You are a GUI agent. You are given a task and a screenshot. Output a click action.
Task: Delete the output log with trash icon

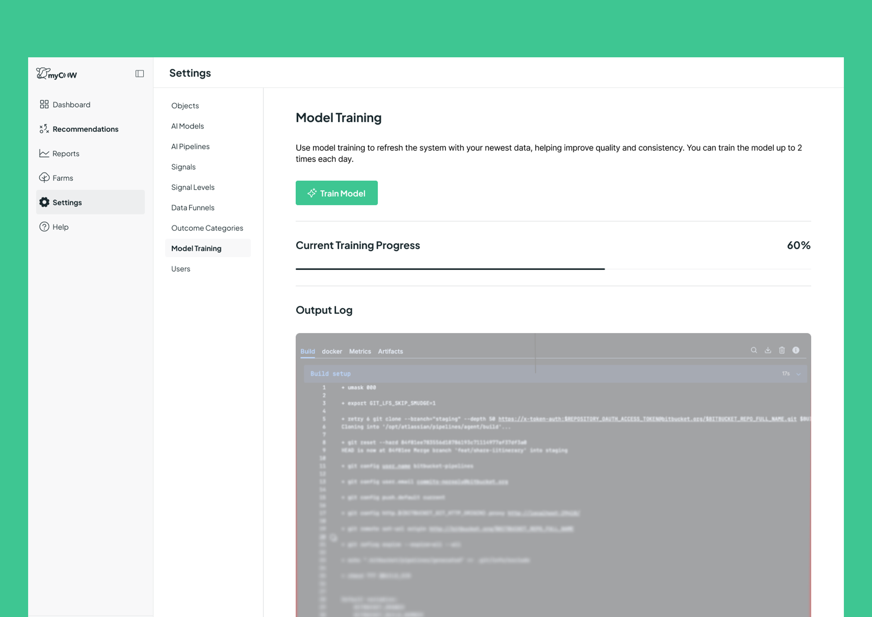pos(782,350)
